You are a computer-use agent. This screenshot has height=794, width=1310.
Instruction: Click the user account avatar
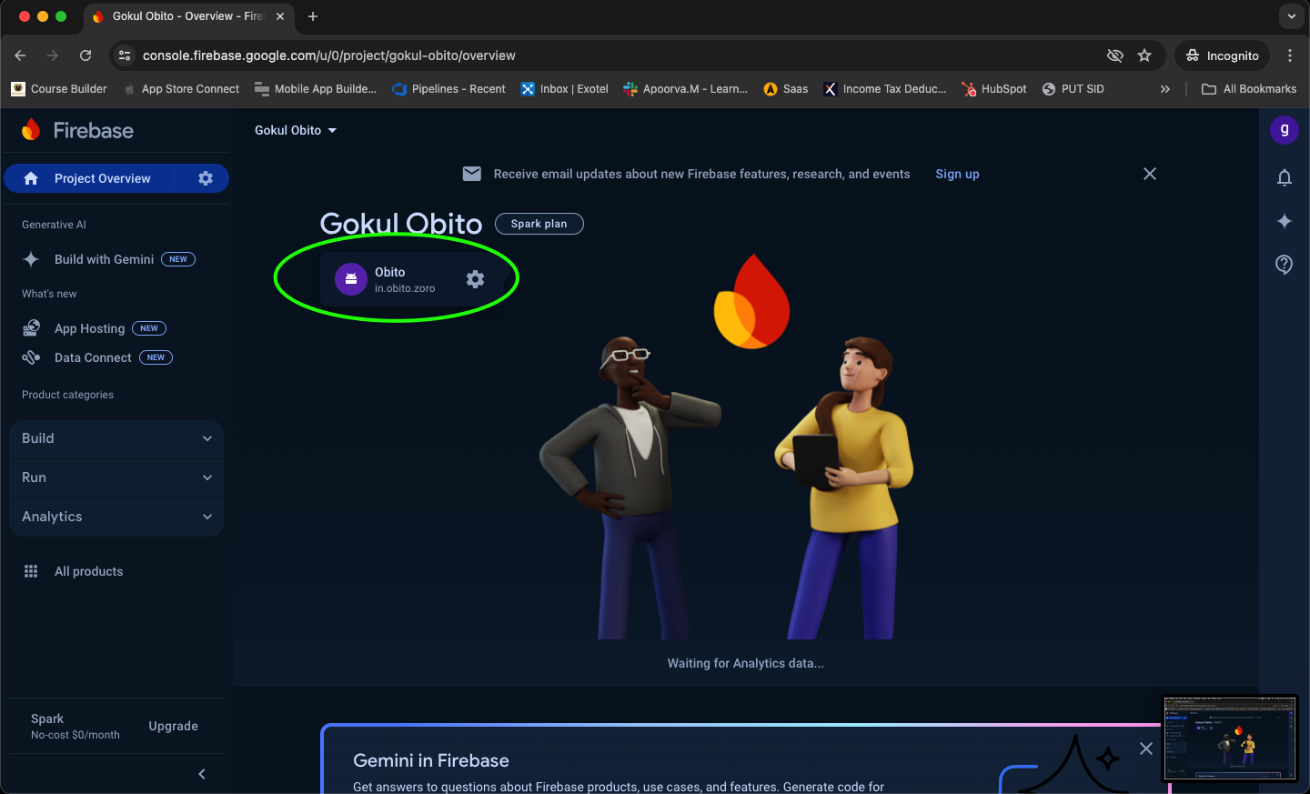click(1284, 130)
